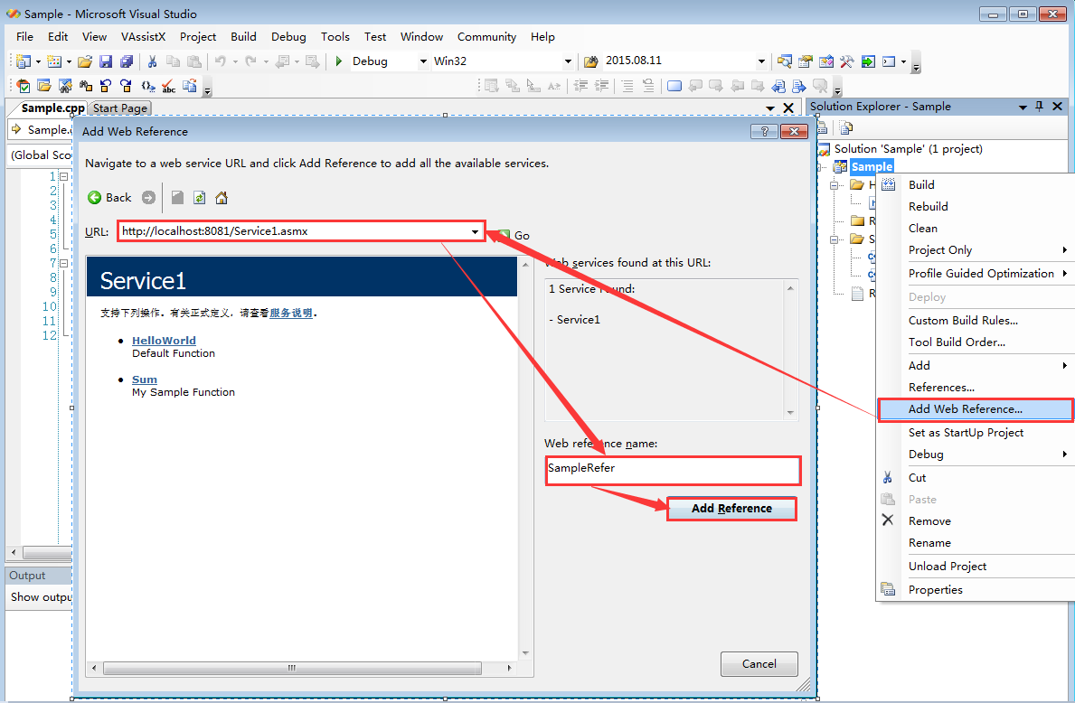
Task: Open the Solution Explorer toolbar icon
Action: [784, 61]
